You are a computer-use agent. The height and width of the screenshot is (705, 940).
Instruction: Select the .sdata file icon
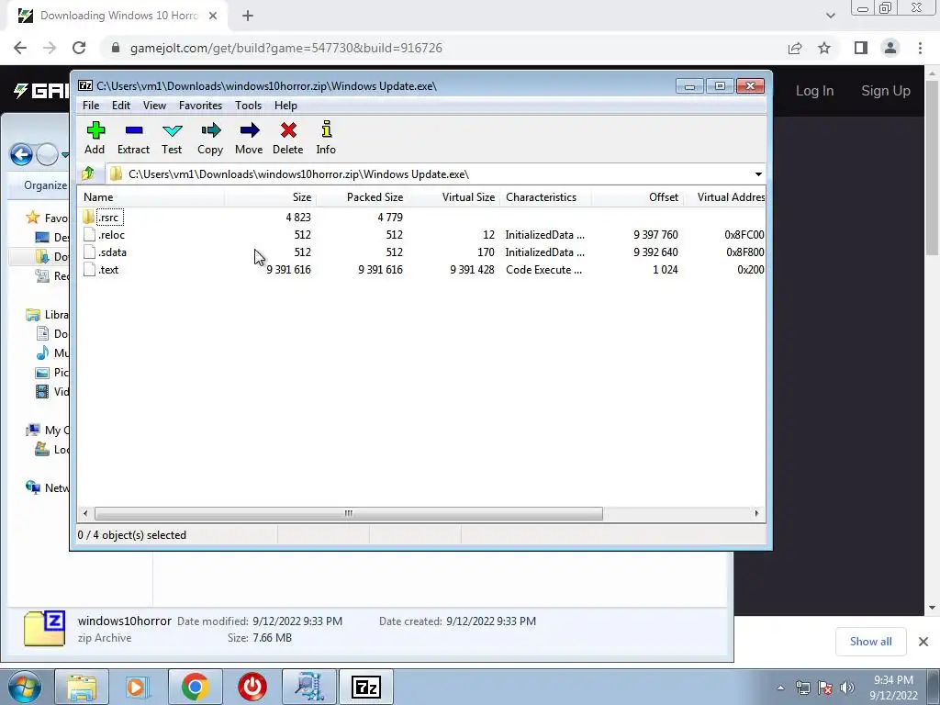tap(89, 252)
